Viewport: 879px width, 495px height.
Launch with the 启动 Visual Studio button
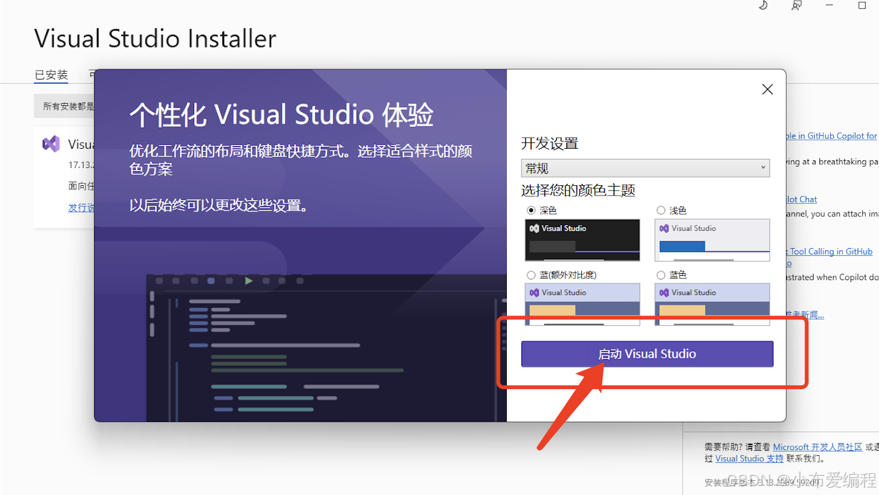[647, 354]
